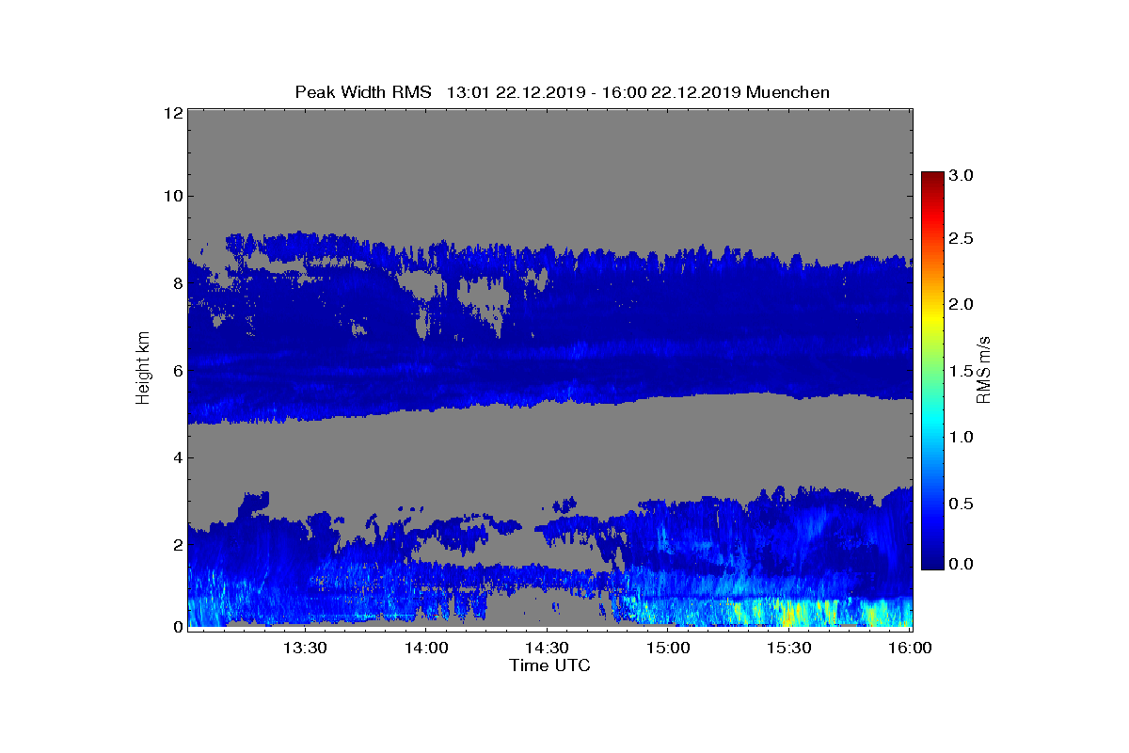
Task: Click the 'Height km' y-axis label
Action: tap(143, 368)
